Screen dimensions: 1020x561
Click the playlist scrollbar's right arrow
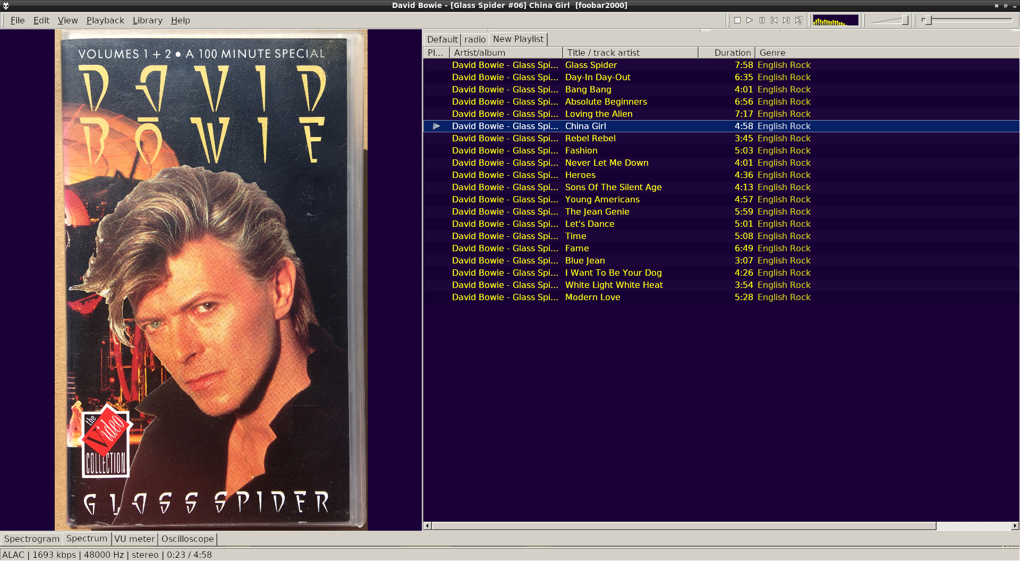pyautogui.click(x=1015, y=526)
